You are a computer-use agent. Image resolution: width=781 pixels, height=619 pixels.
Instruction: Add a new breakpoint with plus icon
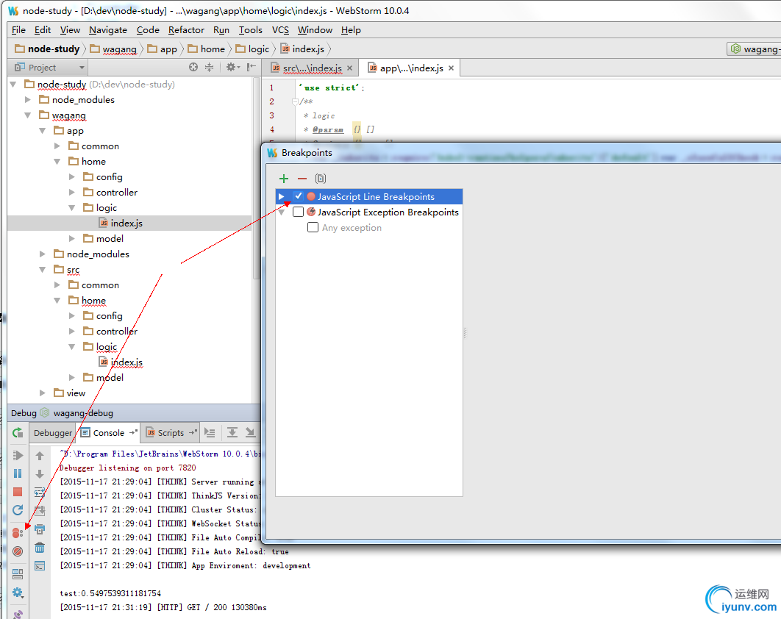coord(283,179)
